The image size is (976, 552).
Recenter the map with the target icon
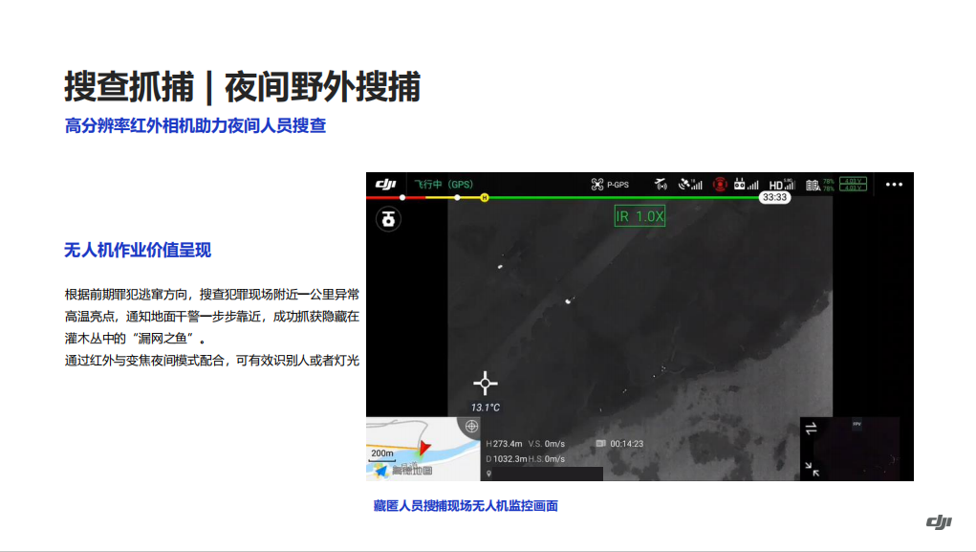(x=470, y=427)
